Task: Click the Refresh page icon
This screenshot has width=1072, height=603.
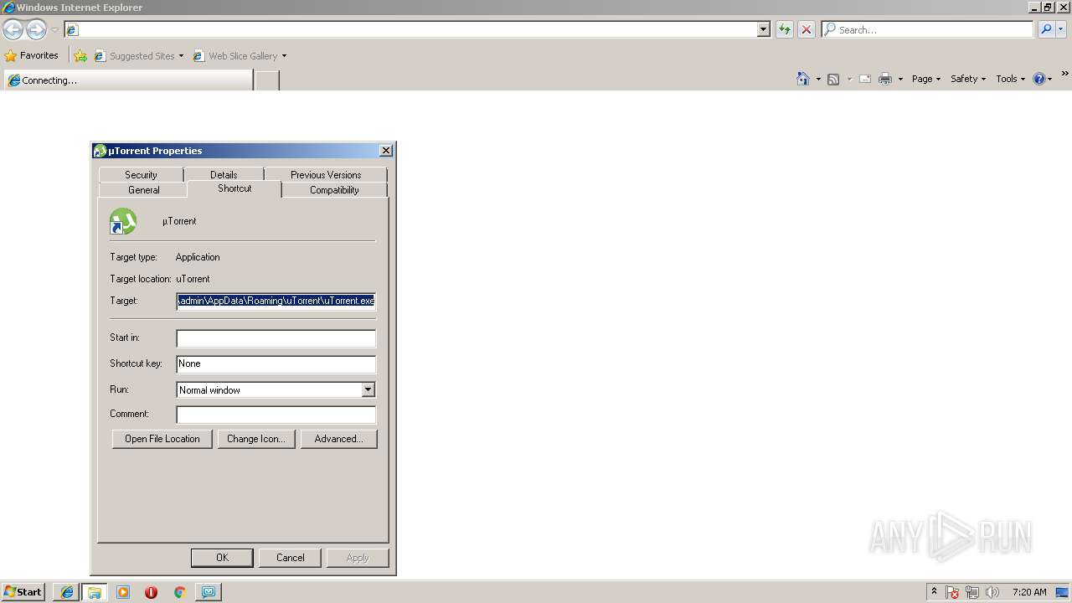Action: coord(785,29)
